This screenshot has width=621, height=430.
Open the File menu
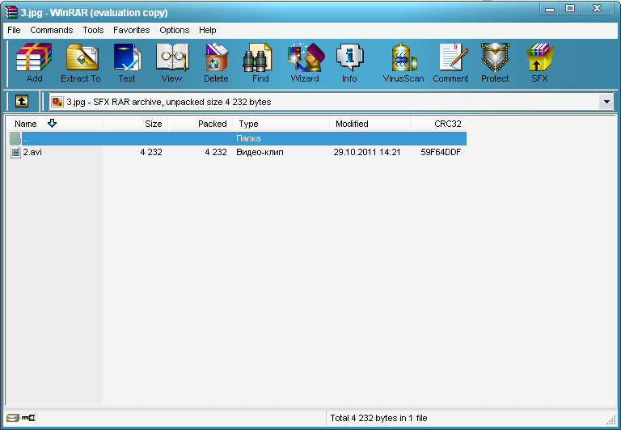[x=14, y=30]
